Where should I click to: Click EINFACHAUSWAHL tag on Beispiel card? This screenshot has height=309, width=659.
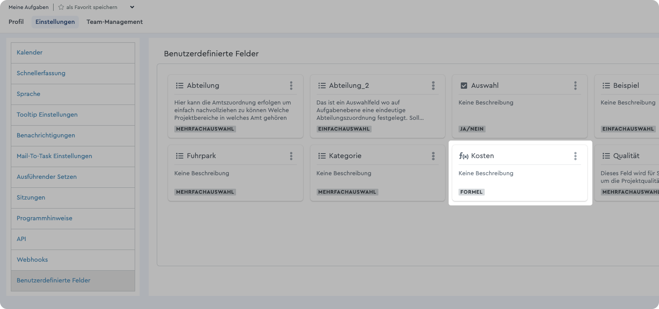pyautogui.click(x=628, y=129)
